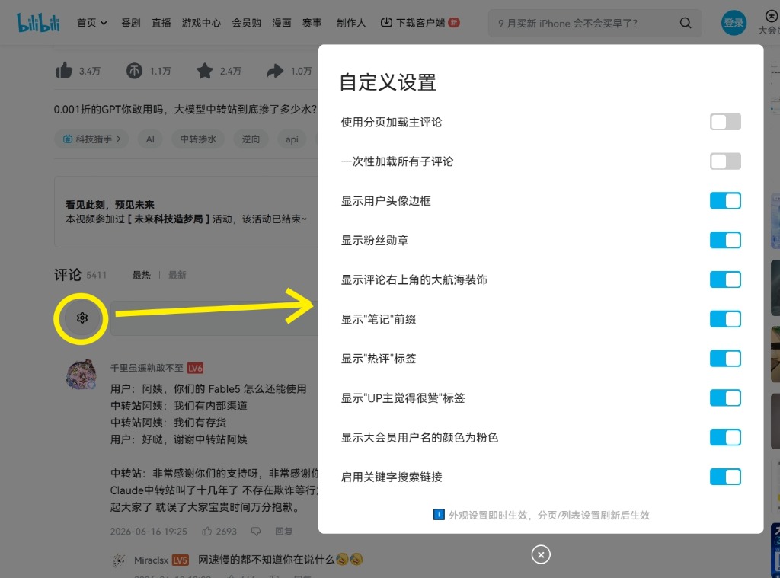Viewport: 780px width, 578px height.
Task: Like the comment with 2693 likes
Action: coord(207,532)
